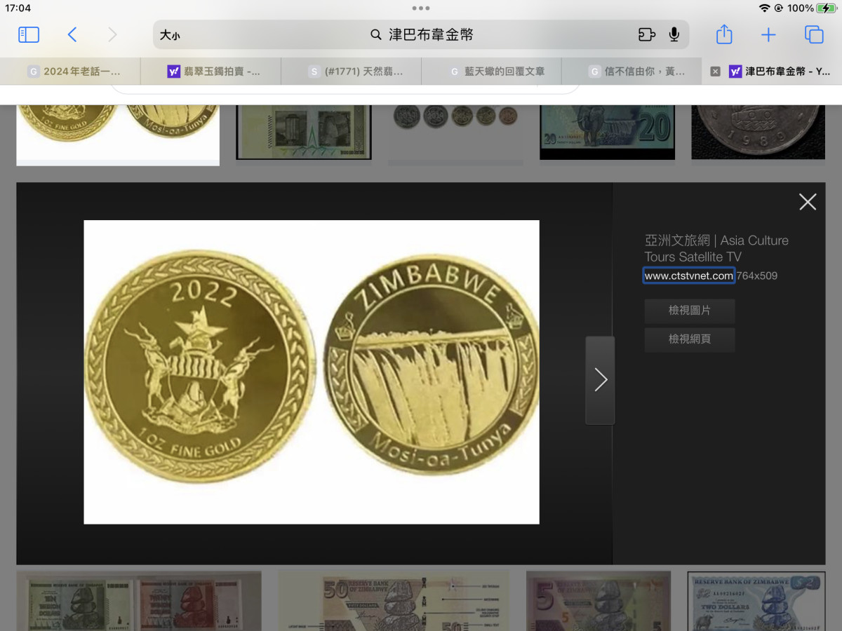Screen dimensions: 842x631
Task: Open the green banknote thumbnail in top row
Action: 304,132
